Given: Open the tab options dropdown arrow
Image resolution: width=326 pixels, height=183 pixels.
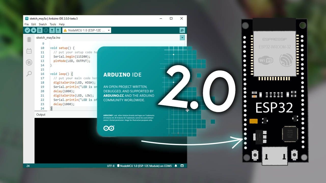Looking at the screenshot, I should click(x=182, y=37).
